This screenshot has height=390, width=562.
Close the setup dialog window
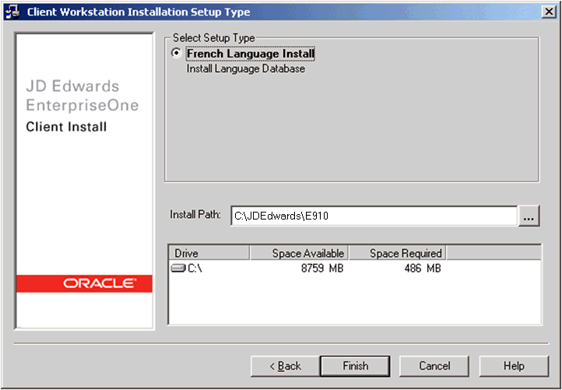(548, 12)
